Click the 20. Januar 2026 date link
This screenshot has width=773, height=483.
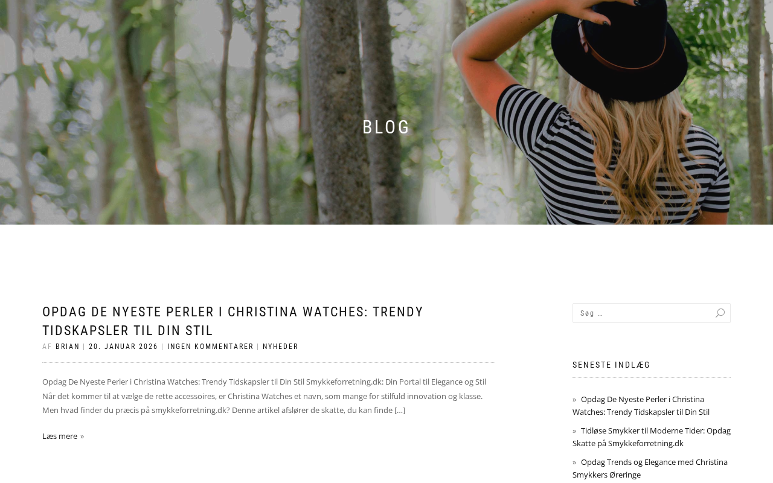[x=123, y=347]
